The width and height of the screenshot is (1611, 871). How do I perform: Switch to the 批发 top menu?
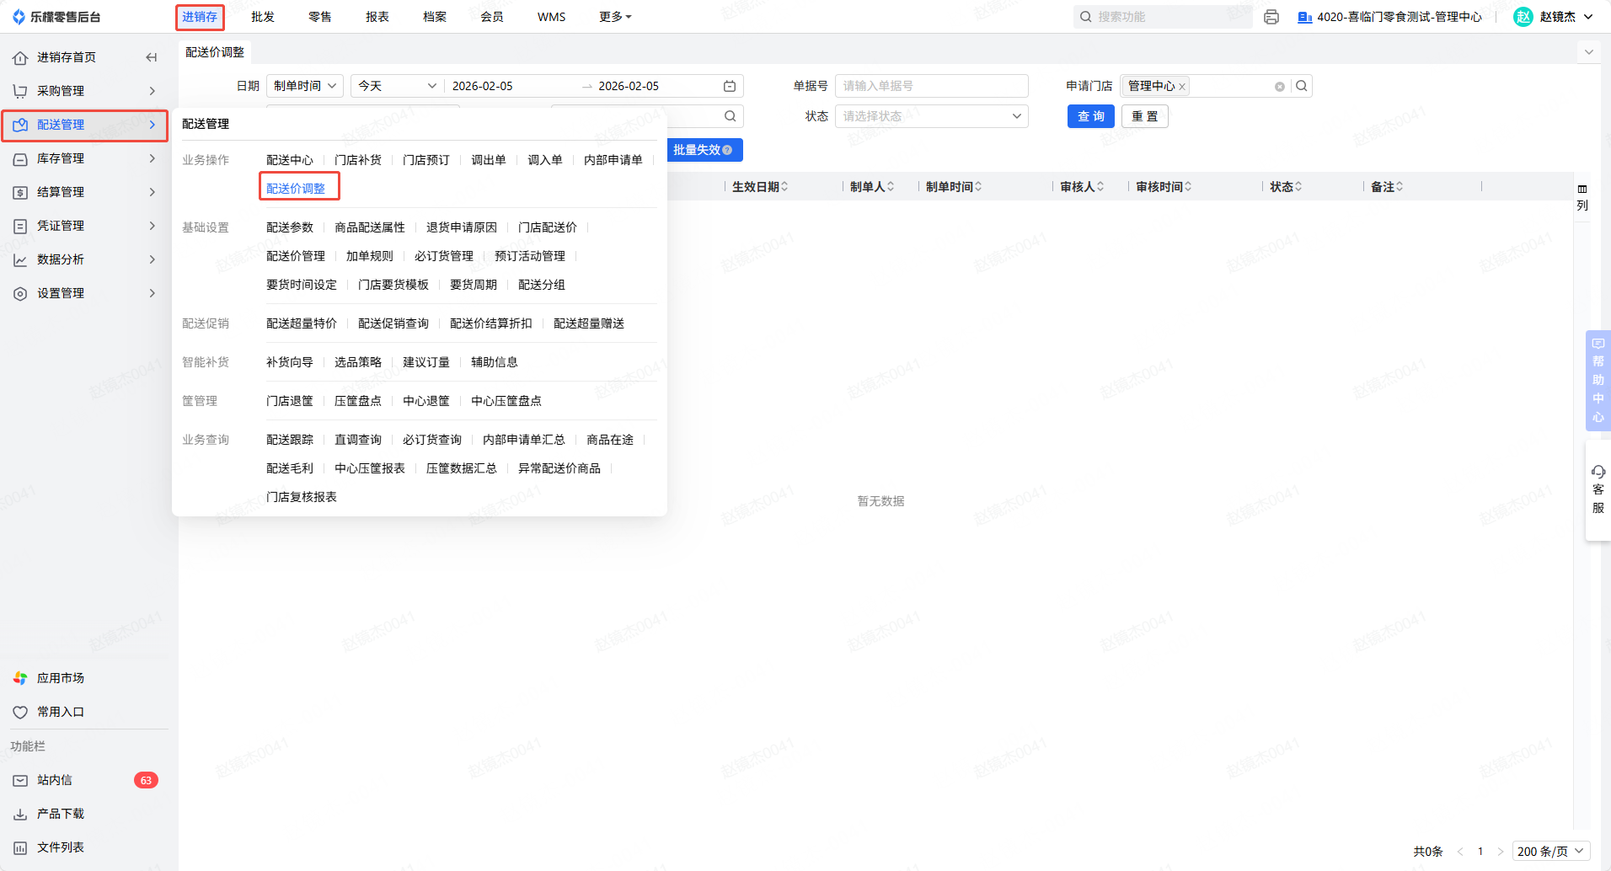(263, 17)
